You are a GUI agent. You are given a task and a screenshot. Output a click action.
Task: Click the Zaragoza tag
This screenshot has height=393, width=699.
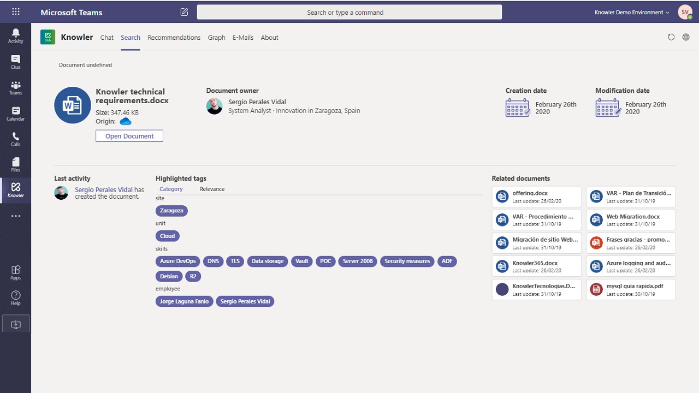click(171, 211)
